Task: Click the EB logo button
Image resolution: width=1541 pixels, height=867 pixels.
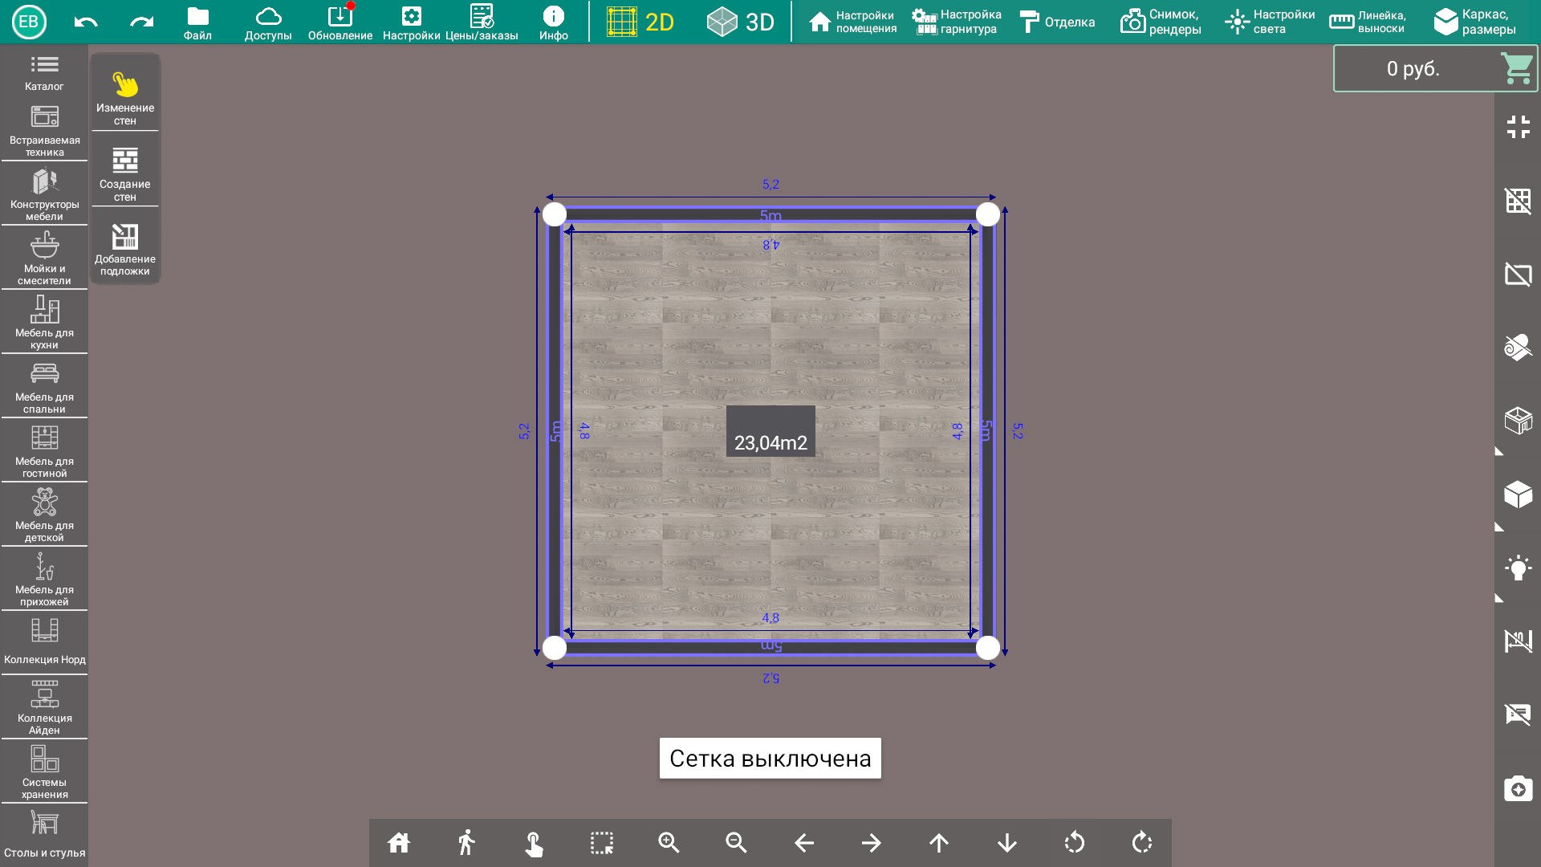Action: coord(29,22)
